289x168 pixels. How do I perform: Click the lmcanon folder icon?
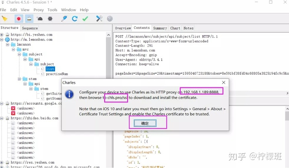(x=13, y=45)
